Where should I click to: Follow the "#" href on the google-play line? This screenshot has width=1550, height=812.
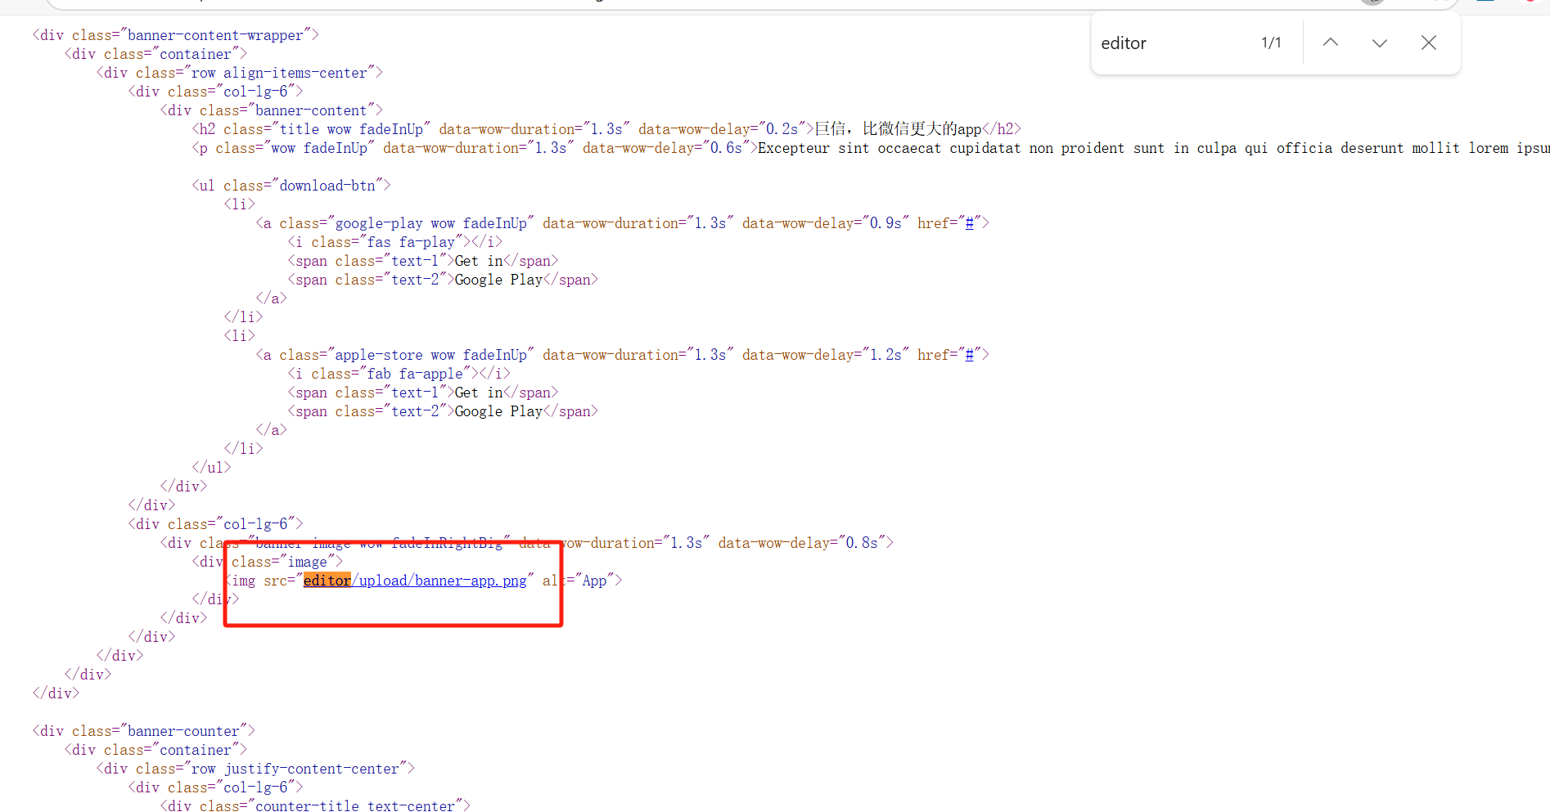[x=970, y=223]
